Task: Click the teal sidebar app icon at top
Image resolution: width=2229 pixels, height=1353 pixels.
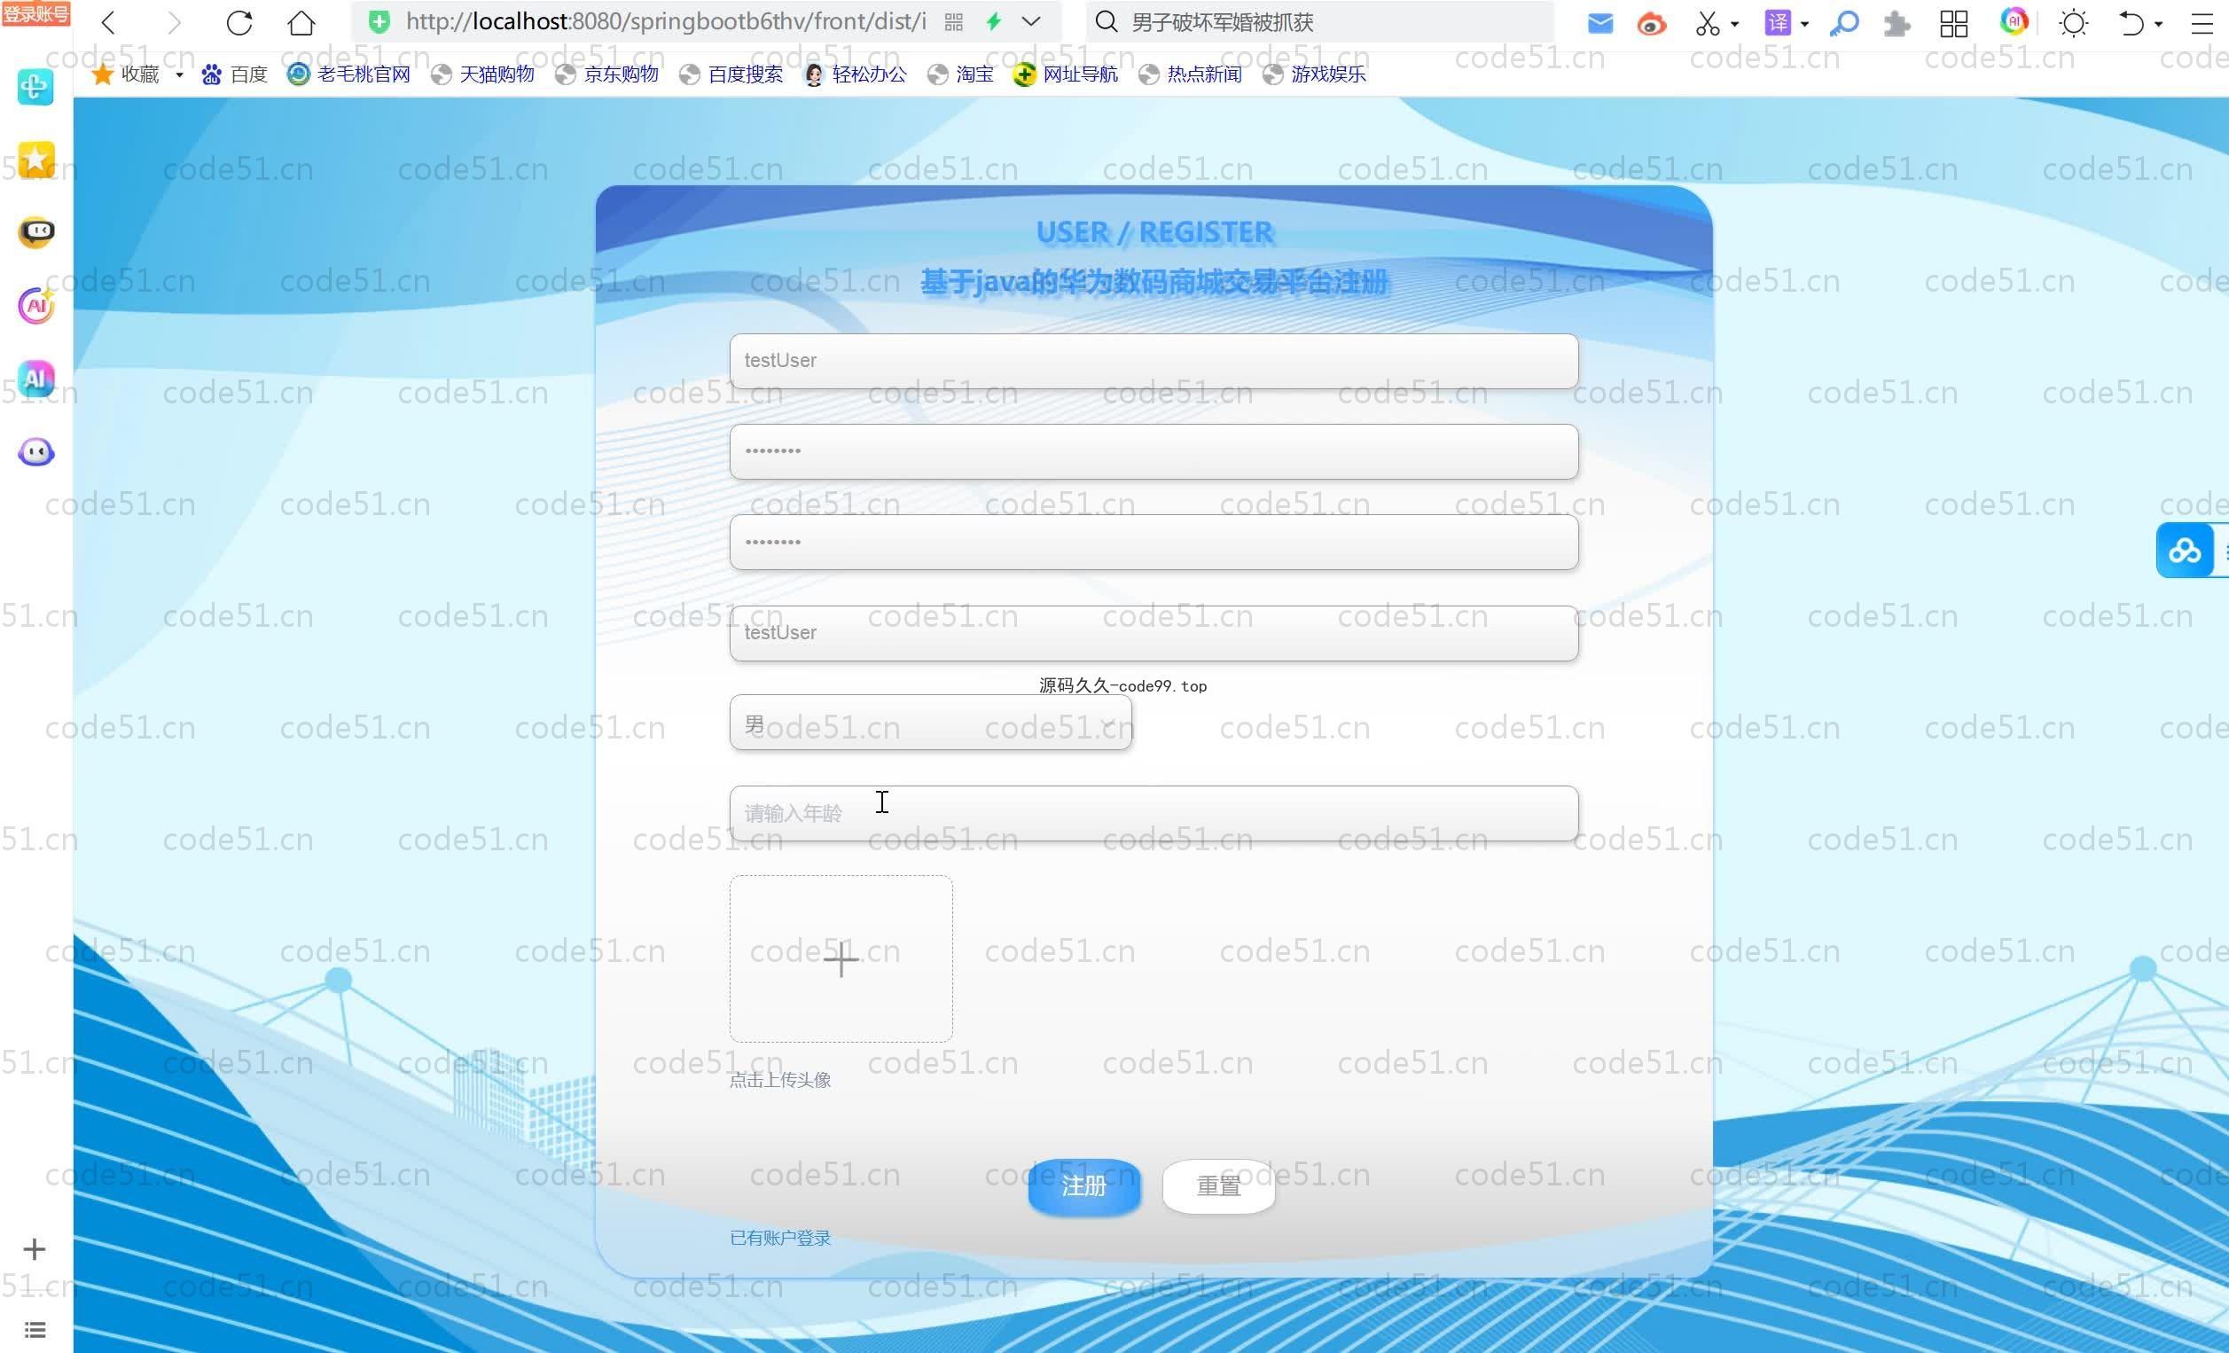Action: tap(36, 87)
